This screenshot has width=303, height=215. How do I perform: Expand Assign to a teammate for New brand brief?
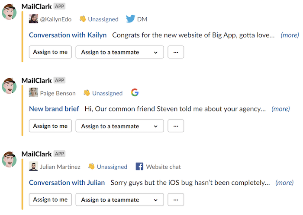coord(119,126)
